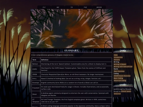Open SHIORI Event Overview link
Screen dimensions: 143x107
122,76
